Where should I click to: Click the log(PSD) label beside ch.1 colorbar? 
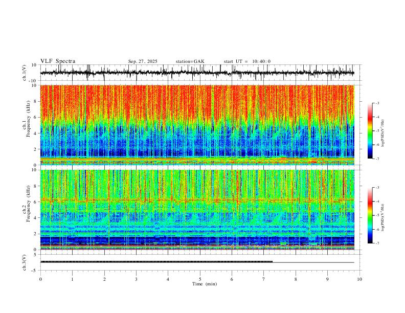pos(382,133)
